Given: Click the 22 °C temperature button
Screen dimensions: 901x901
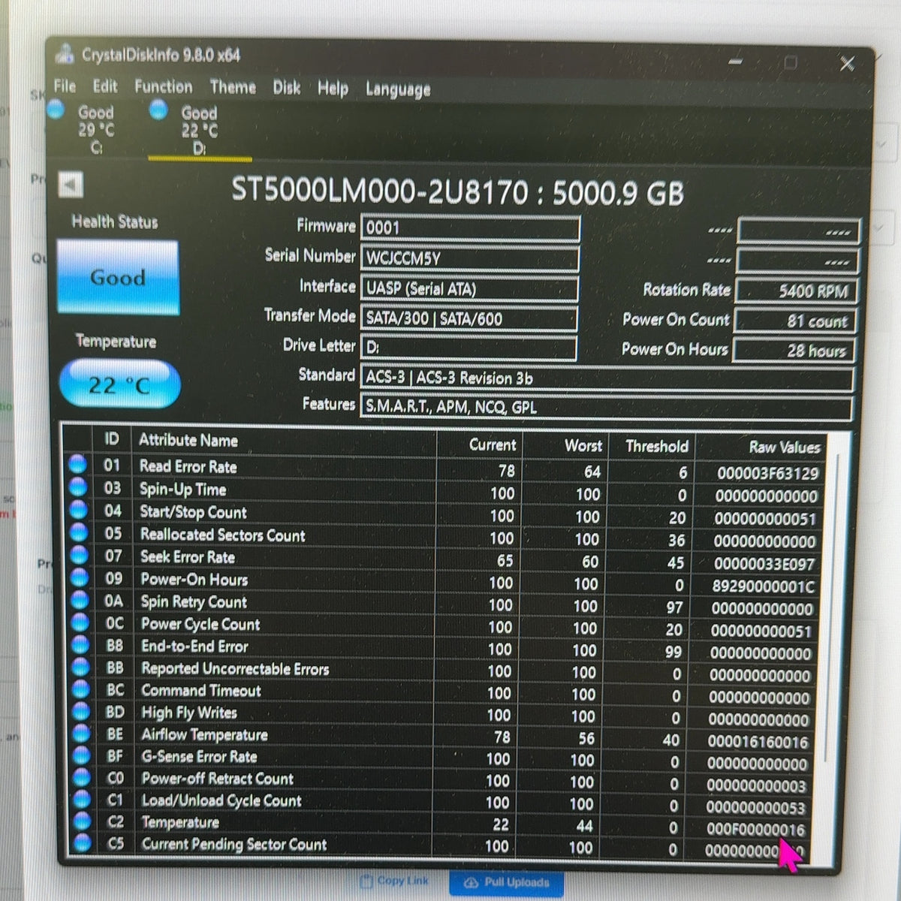Looking at the screenshot, I should pyautogui.click(x=119, y=384).
